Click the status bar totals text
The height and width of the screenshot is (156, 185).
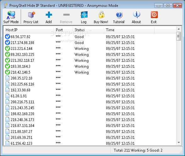[138, 150]
